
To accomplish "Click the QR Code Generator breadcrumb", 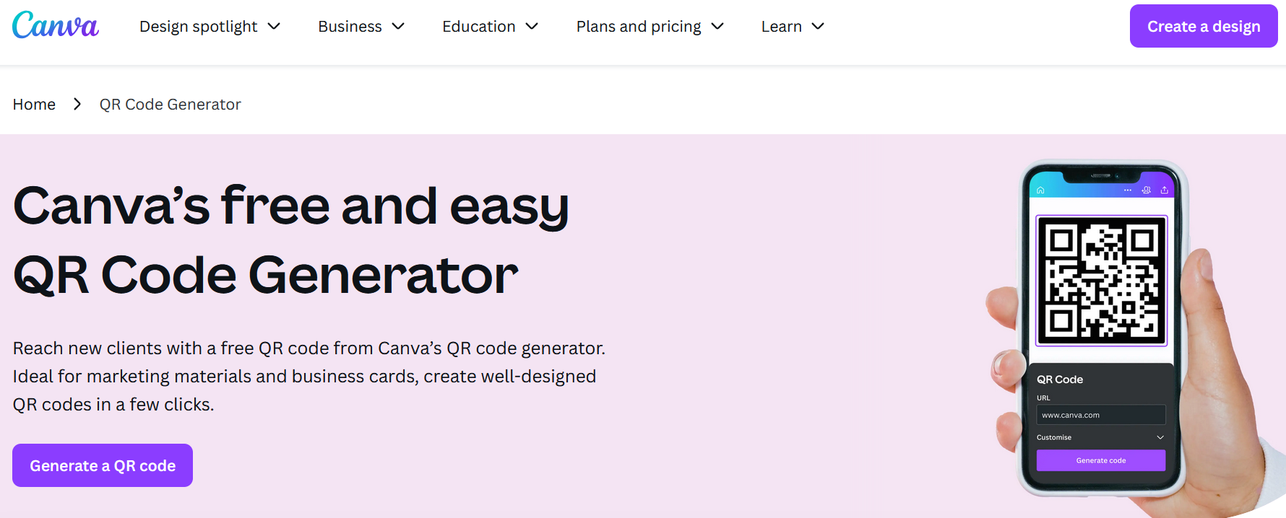I will [x=171, y=105].
